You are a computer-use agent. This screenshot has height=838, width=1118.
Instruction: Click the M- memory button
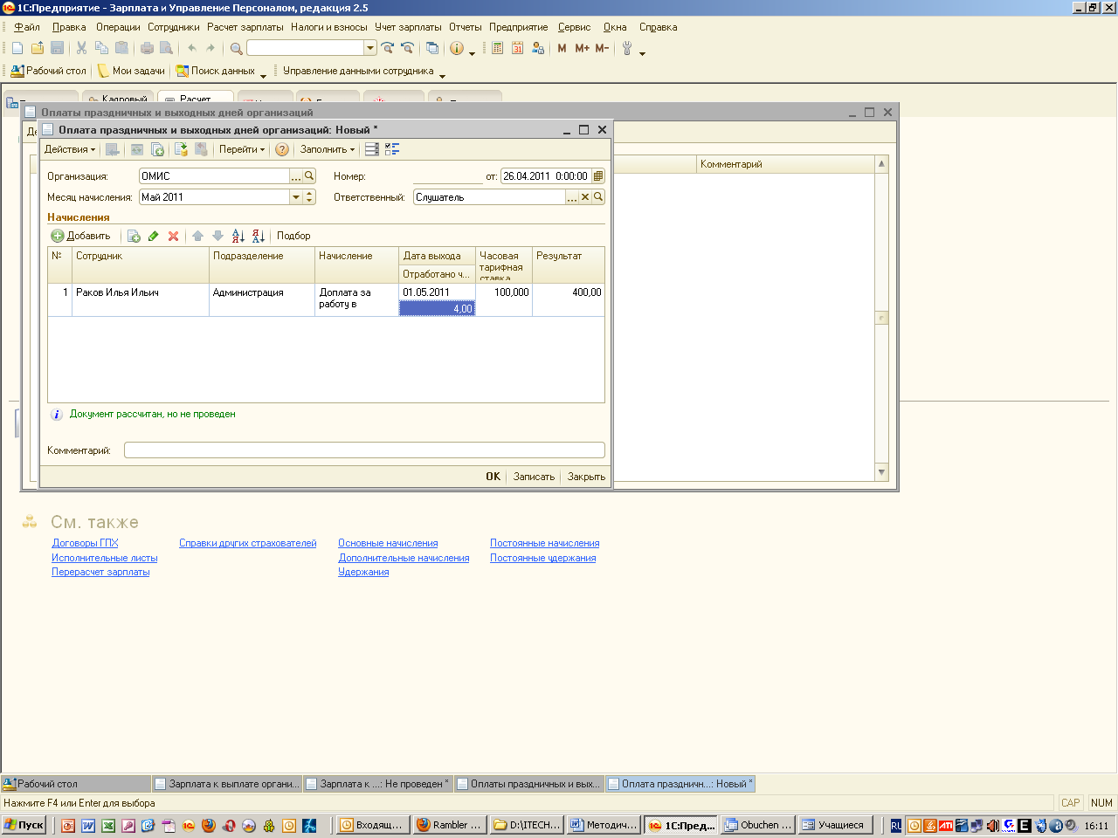[x=602, y=48]
